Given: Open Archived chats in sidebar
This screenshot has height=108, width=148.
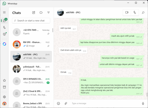Looking at the screenshot, I should click(x=4, y=87).
